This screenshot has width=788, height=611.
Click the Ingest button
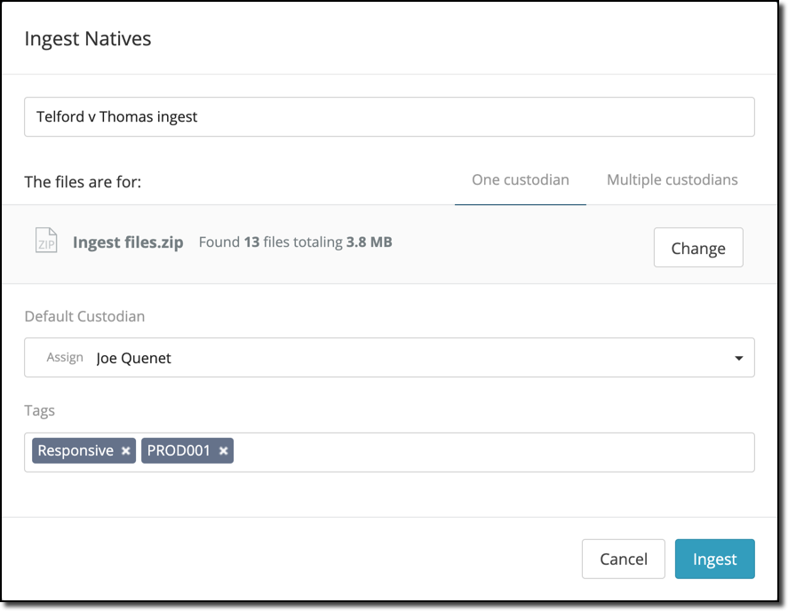coord(714,559)
